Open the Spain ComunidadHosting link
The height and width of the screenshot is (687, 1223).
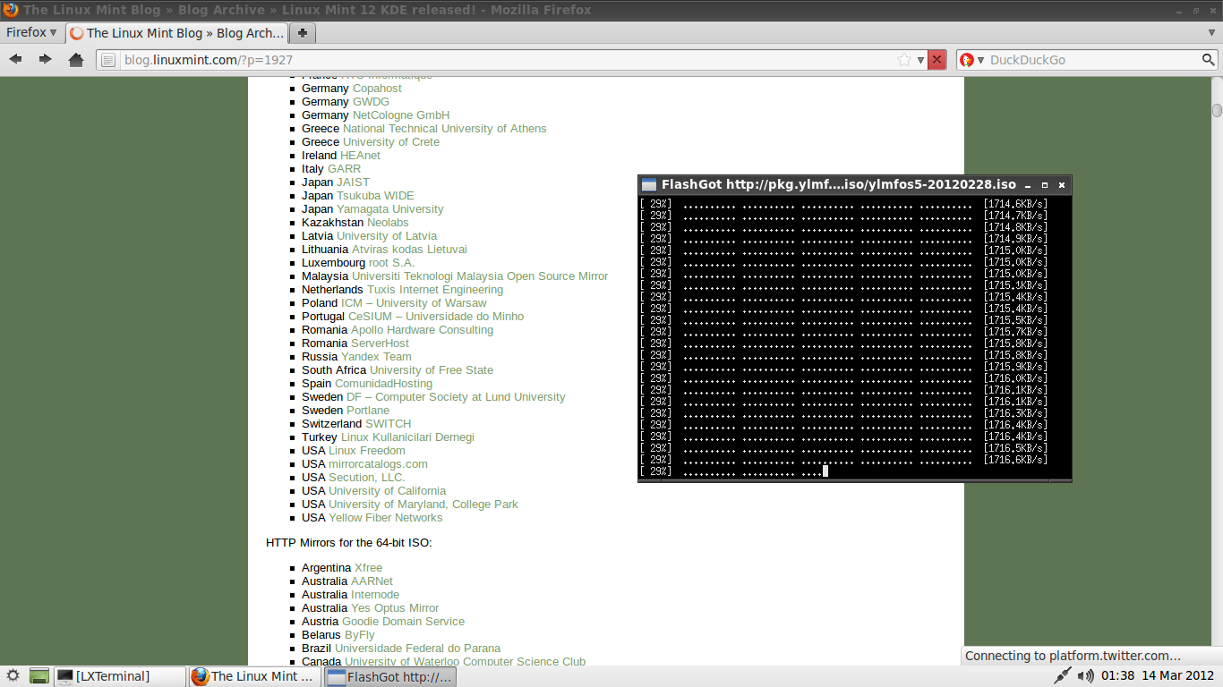tap(383, 383)
